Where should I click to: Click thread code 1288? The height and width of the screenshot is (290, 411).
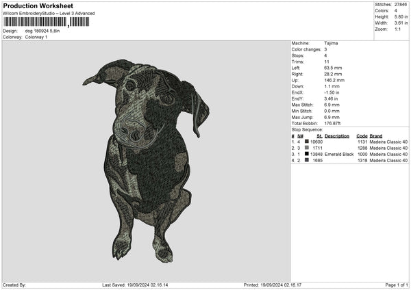point(362,148)
